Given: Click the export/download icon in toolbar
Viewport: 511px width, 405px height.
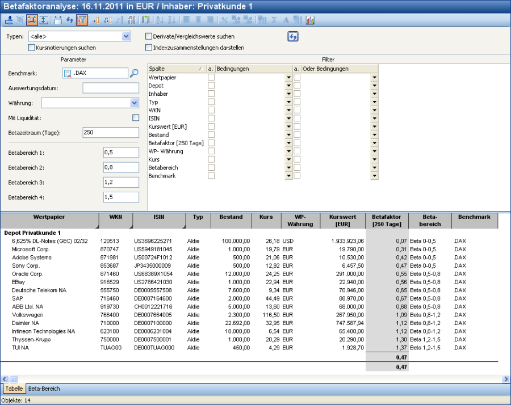Looking at the screenshot, I should click(x=9, y=20).
